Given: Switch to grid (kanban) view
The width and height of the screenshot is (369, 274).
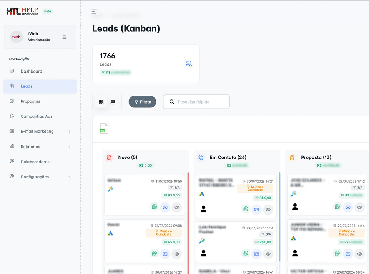Looking at the screenshot, I should point(101,102).
